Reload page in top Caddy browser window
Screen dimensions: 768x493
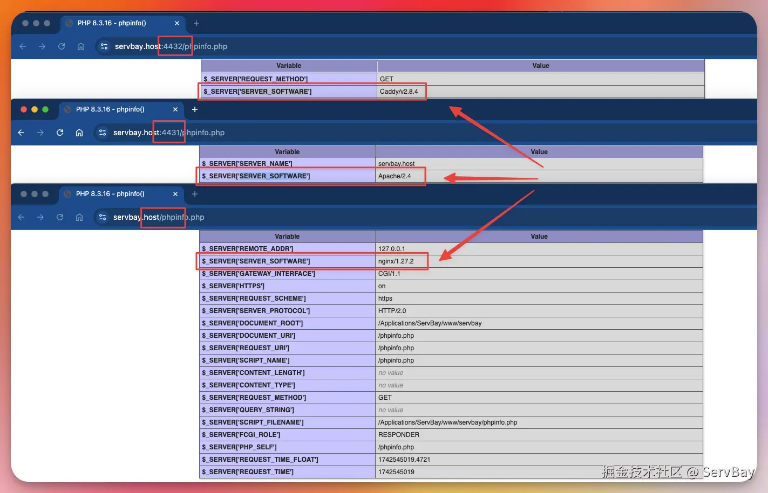[62, 46]
